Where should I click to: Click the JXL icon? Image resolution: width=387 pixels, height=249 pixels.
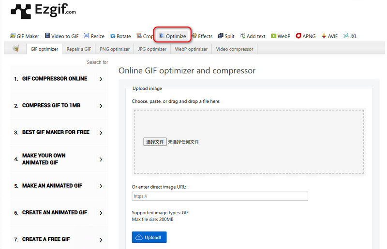click(x=346, y=36)
